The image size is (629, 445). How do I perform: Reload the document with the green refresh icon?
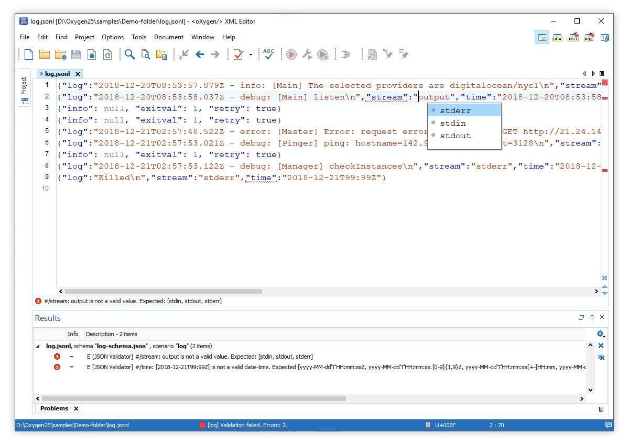tap(107, 54)
